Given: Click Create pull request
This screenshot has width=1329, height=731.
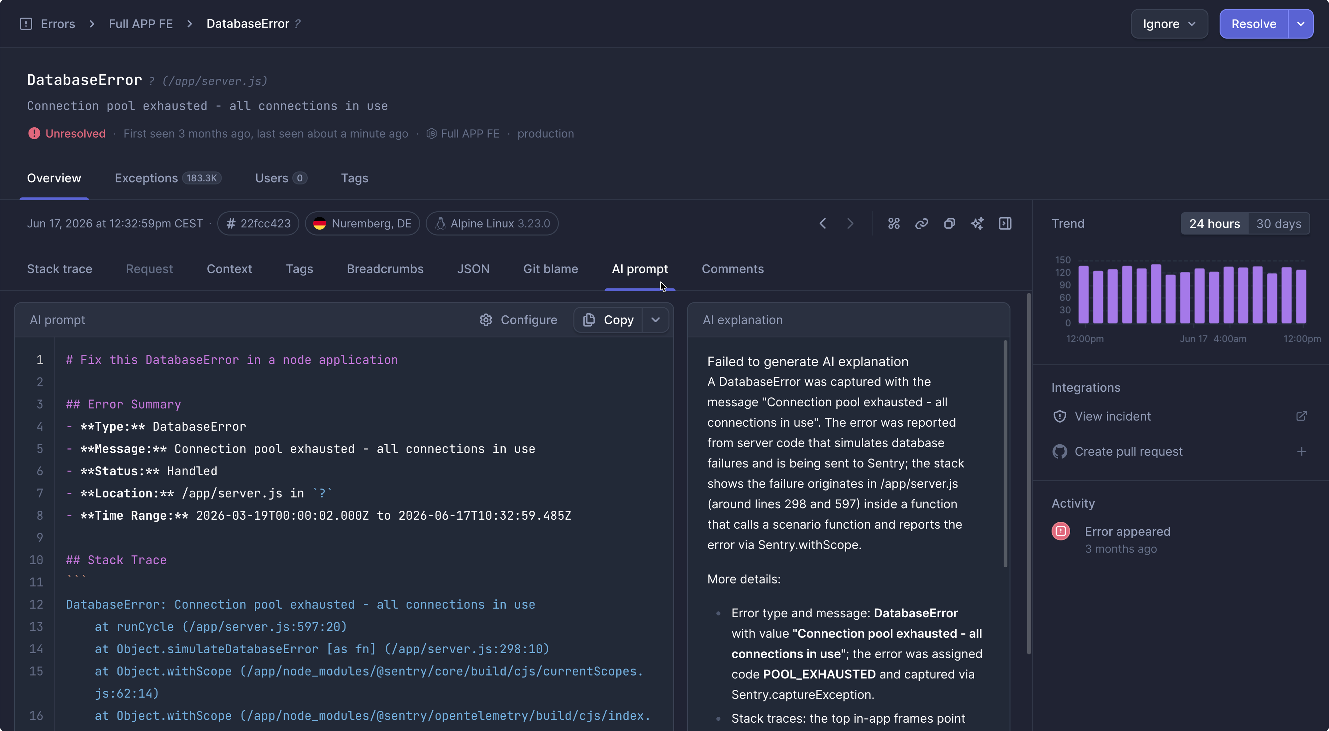Looking at the screenshot, I should [1128, 452].
